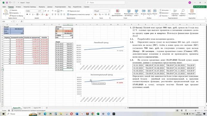Screen dimensions: 207x116
Task: Toggle align text left
Action: (x=52, y=14)
